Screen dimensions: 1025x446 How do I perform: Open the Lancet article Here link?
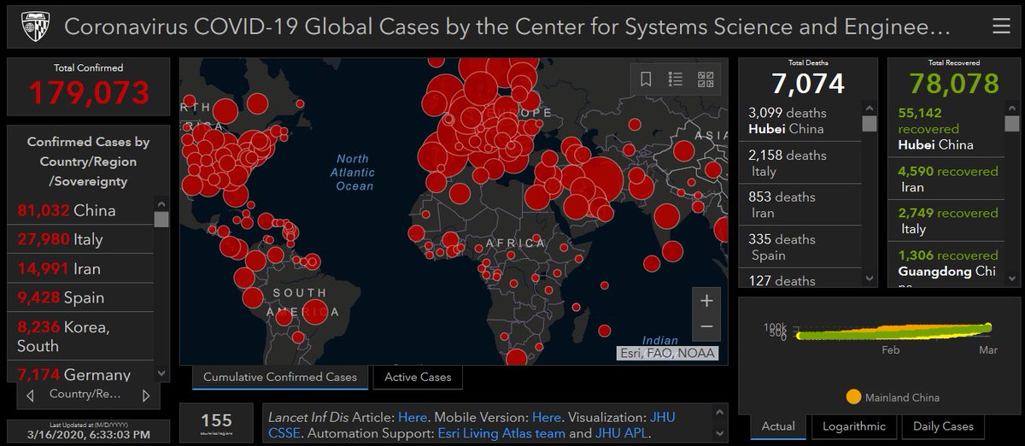413,417
